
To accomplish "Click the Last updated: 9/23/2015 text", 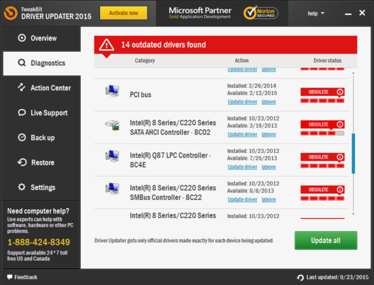I will pyautogui.click(x=338, y=277).
